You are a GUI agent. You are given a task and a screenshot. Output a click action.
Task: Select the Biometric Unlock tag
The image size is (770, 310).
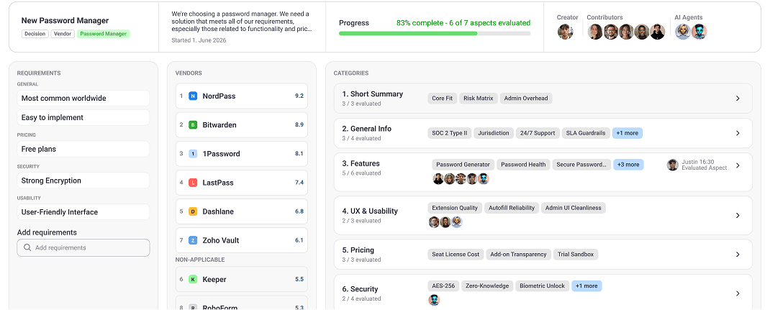[543, 286]
